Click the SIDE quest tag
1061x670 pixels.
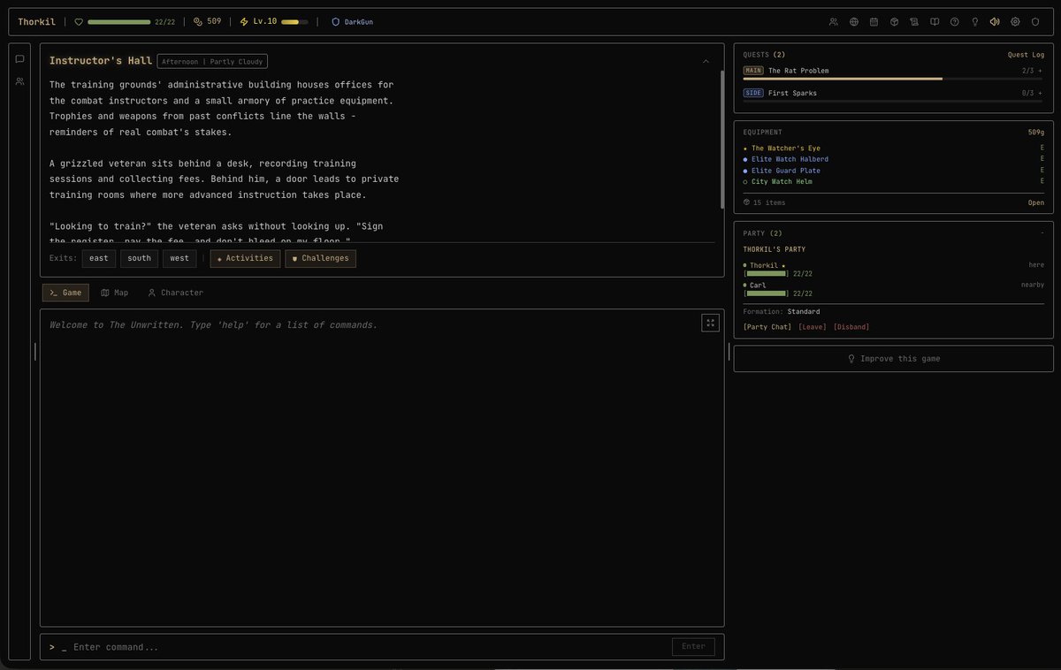[753, 93]
